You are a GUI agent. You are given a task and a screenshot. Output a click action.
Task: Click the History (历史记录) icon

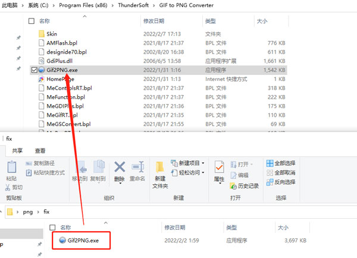233,186
